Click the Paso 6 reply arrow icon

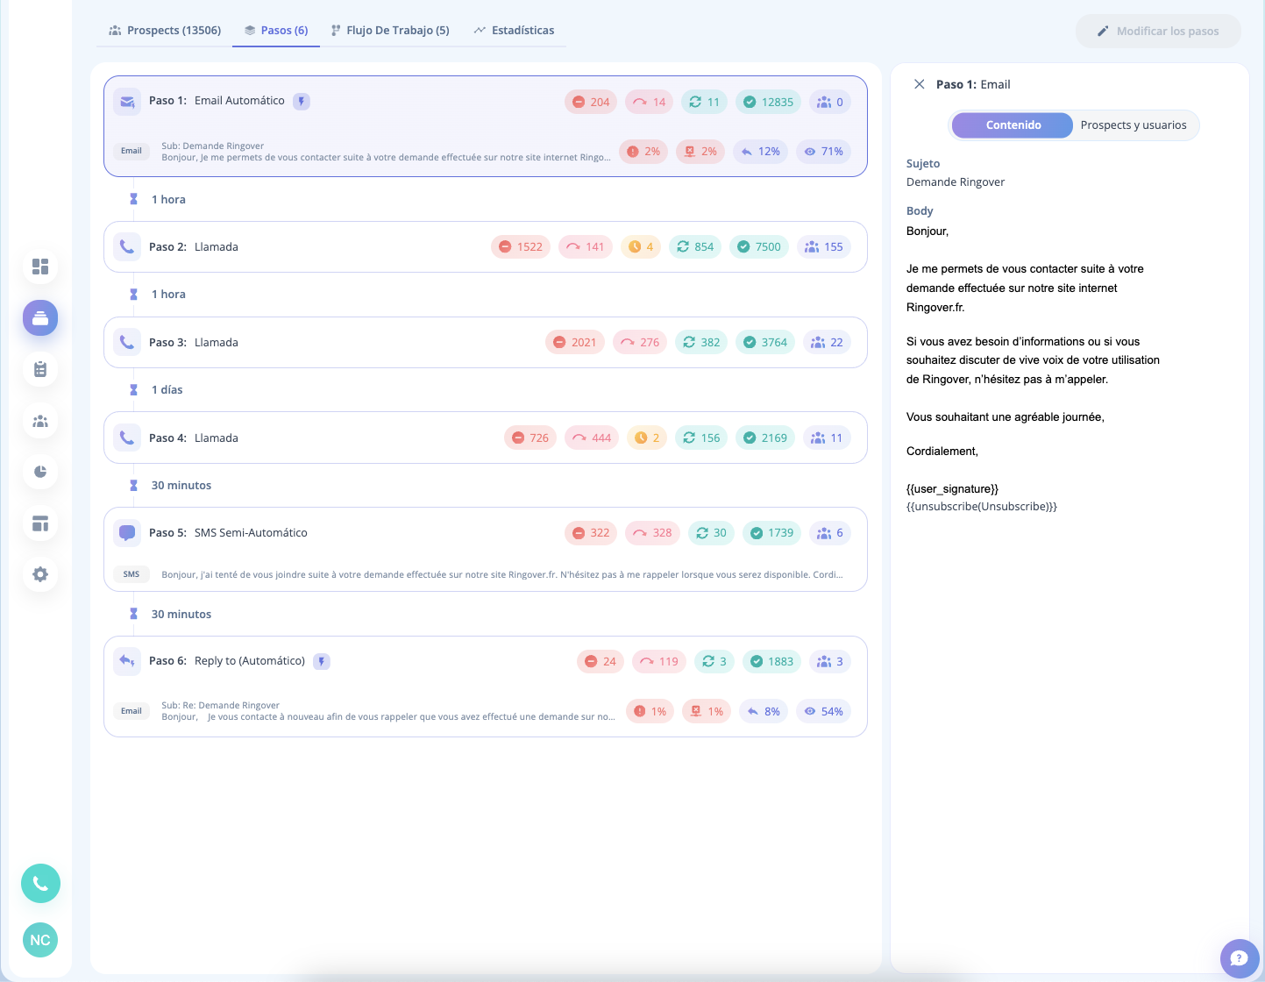[127, 662]
